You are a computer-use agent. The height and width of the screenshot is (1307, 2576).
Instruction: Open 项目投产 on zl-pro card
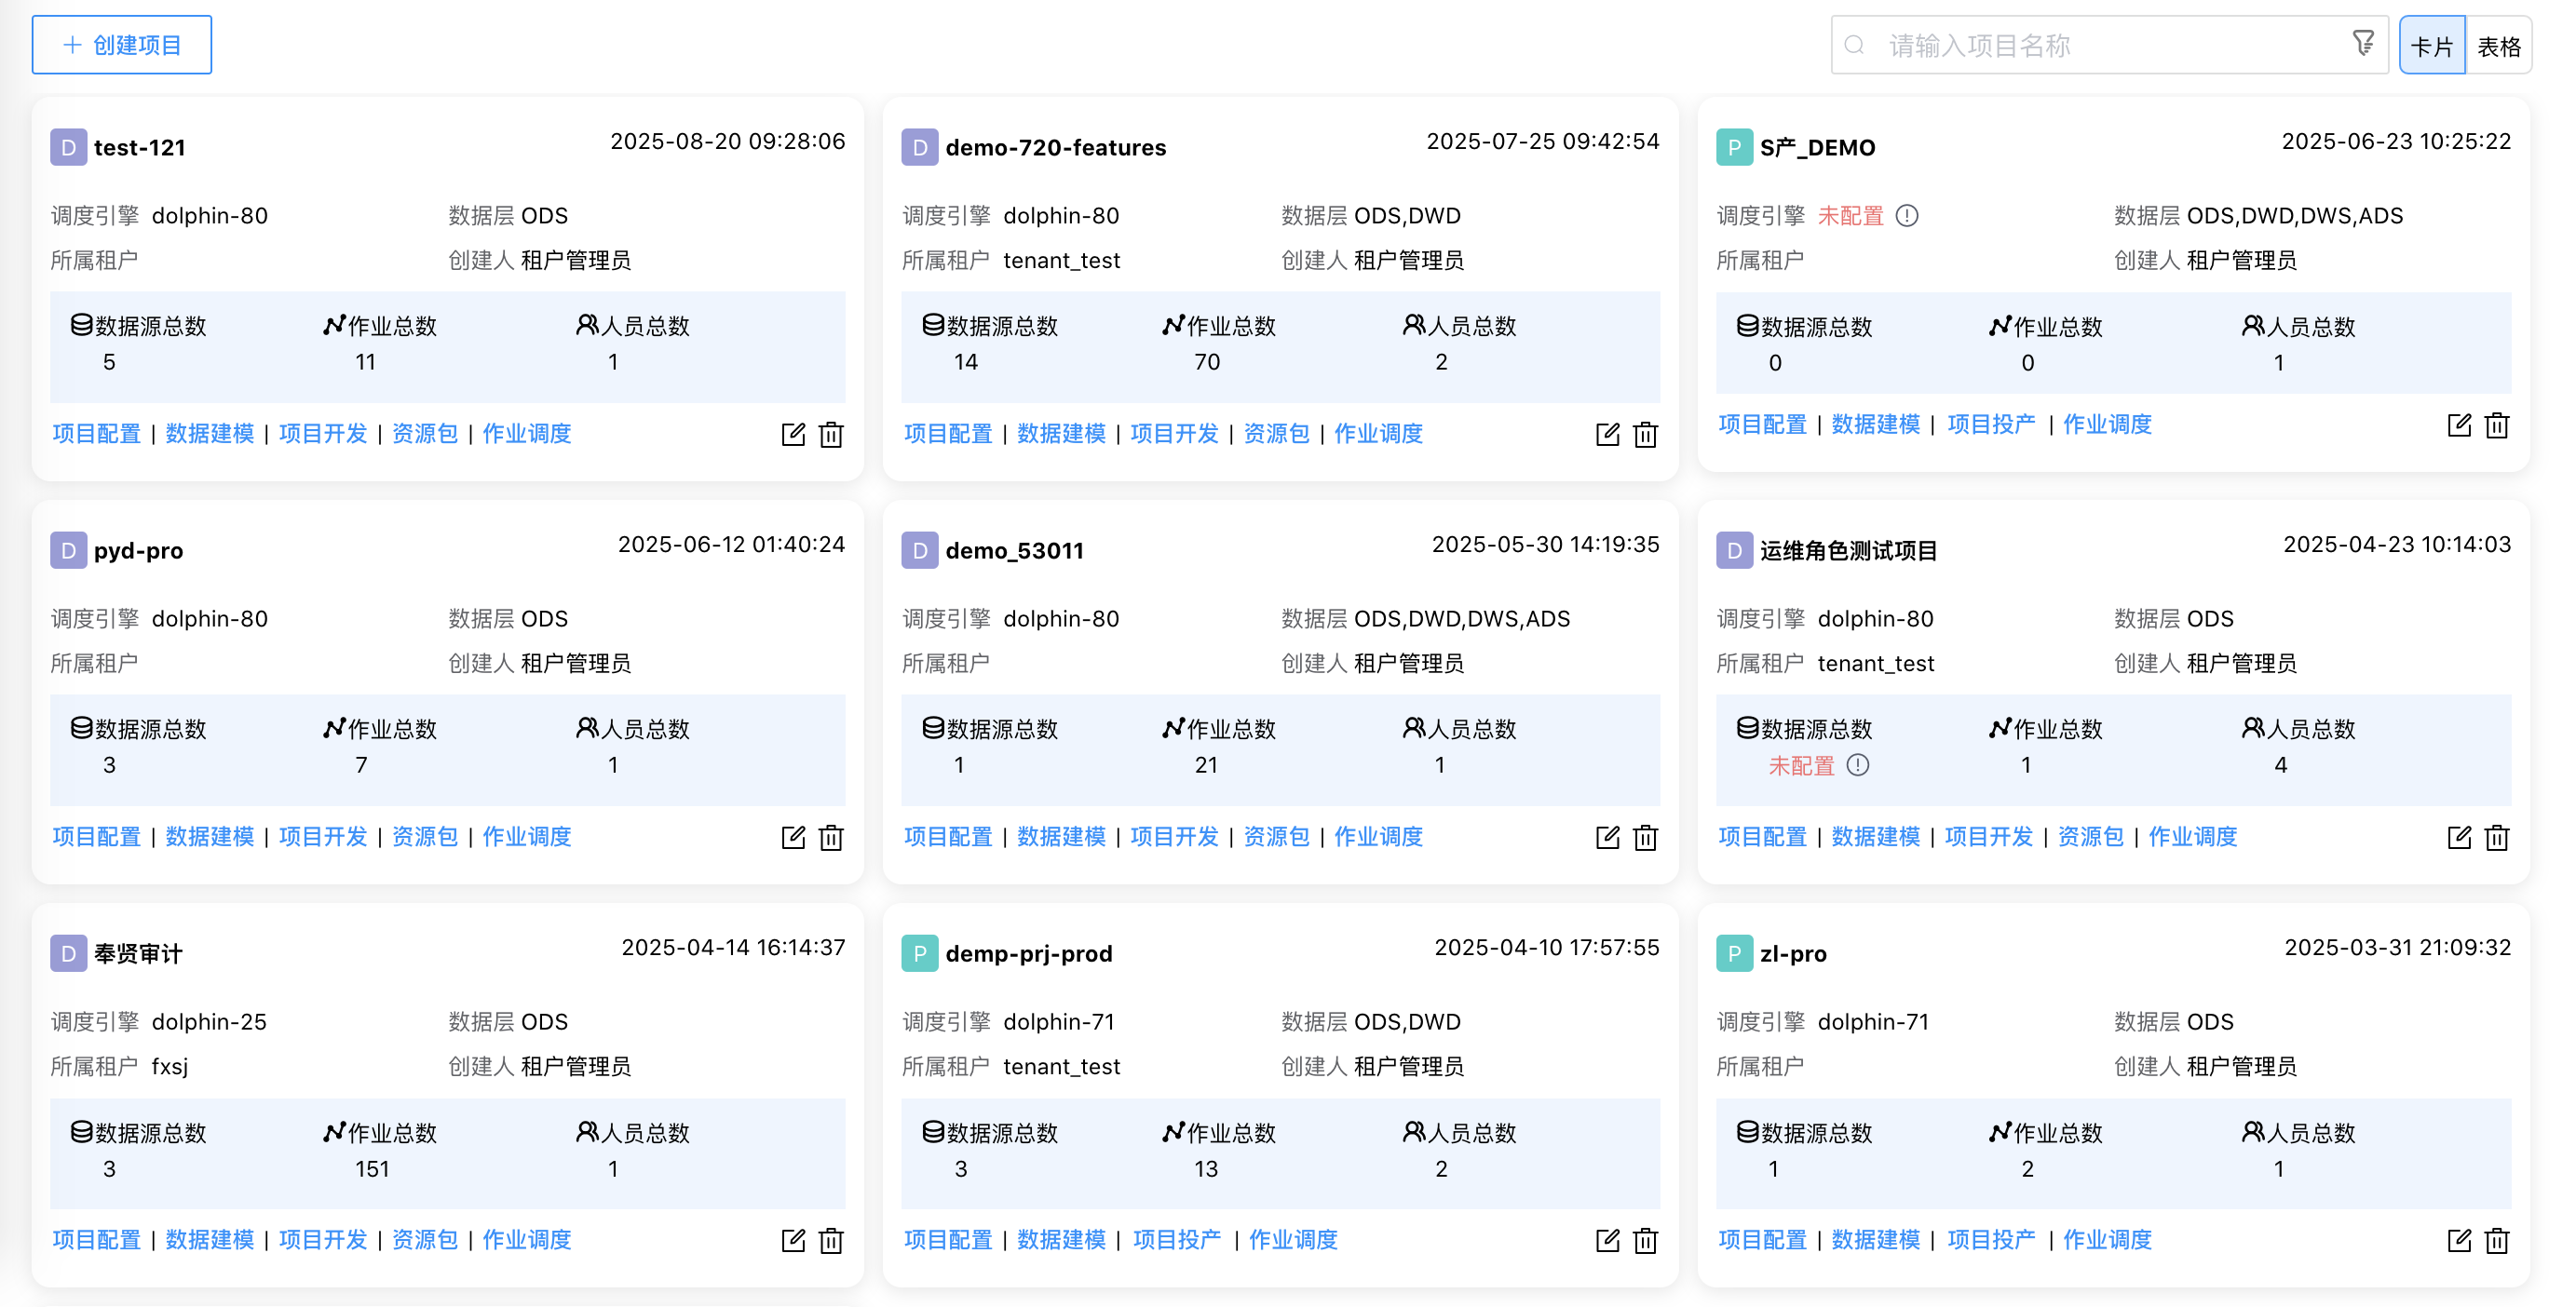tap(1991, 1240)
